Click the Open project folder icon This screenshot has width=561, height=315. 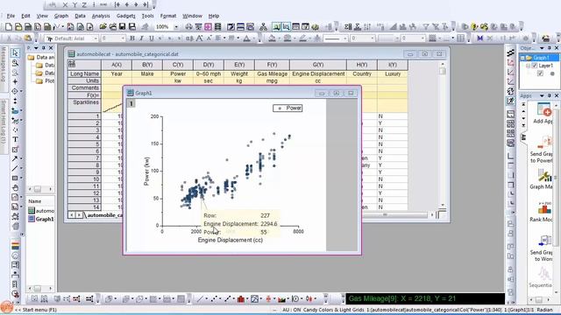[x=103, y=27]
